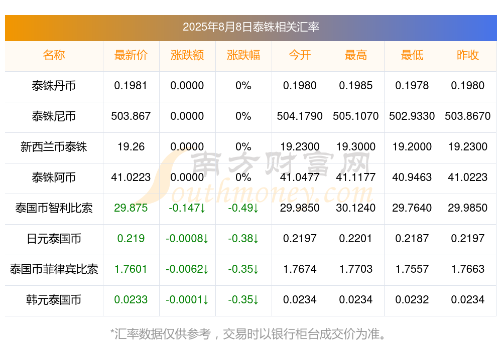
Task: Click latest price 1.7601
Action: [131, 269]
